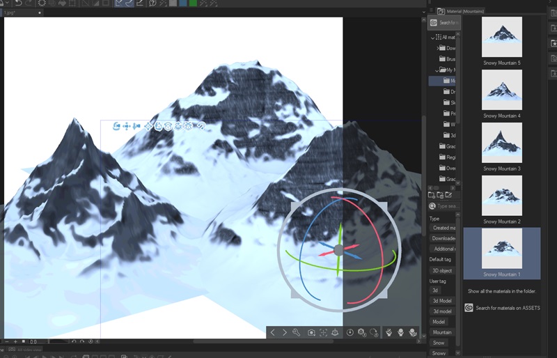Toggle the highlighted snap-to-ruler icon in the toolbar
557x358 pixels.
(x=119, y=3)
